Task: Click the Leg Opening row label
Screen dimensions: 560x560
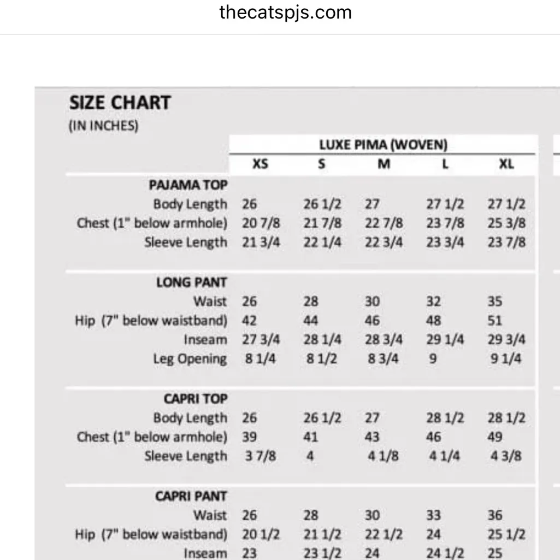Action: pos(190,359)
